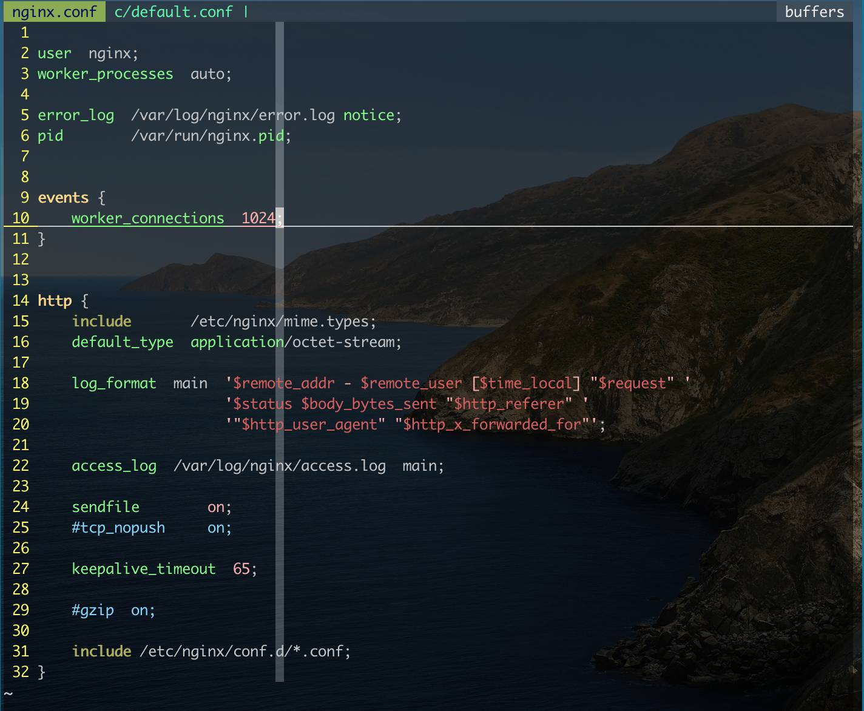Place cursor on "keepalive_timeout"
The image size is (864, 711).
(144, 569)
